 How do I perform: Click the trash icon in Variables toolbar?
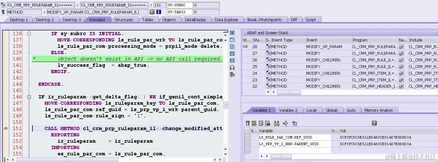(x=248, y=123)
